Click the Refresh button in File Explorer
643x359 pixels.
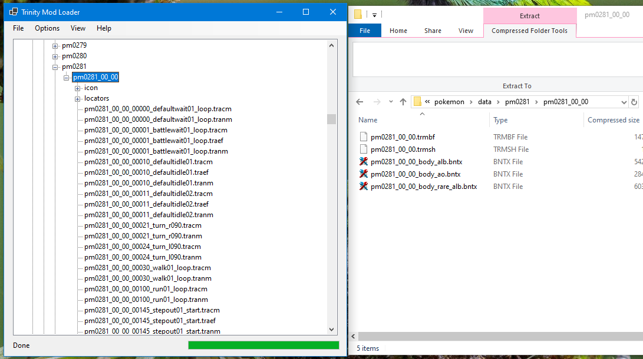pyautogui.click(x=634, y=102)
